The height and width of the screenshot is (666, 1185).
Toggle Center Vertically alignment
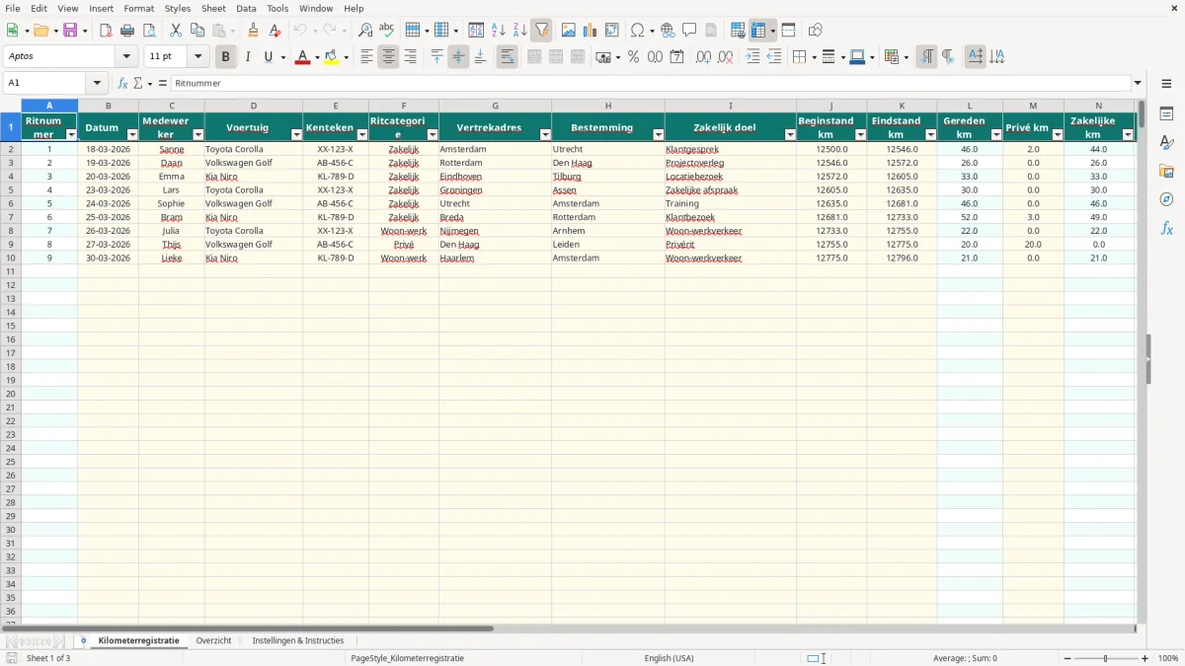click(458, 57)
